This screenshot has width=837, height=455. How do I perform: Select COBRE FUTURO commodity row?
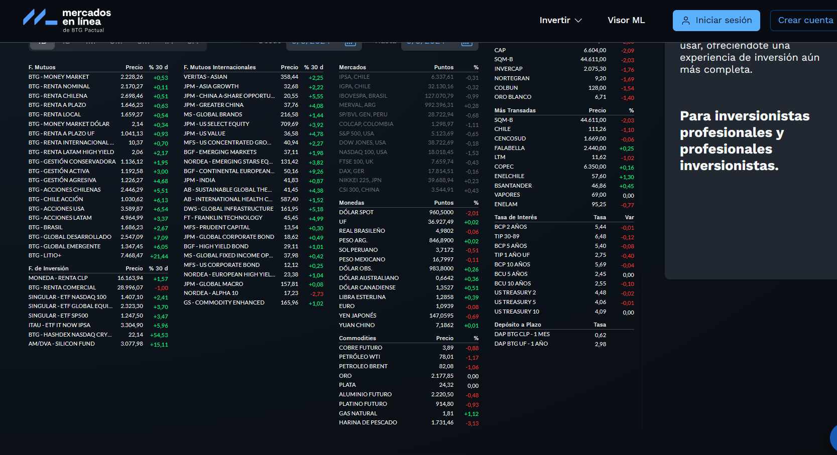pyautogui.click(x=409, y=348)
